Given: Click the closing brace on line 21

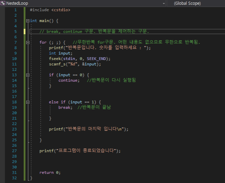Looking at the screenshot, I should [x=50, y=118].
